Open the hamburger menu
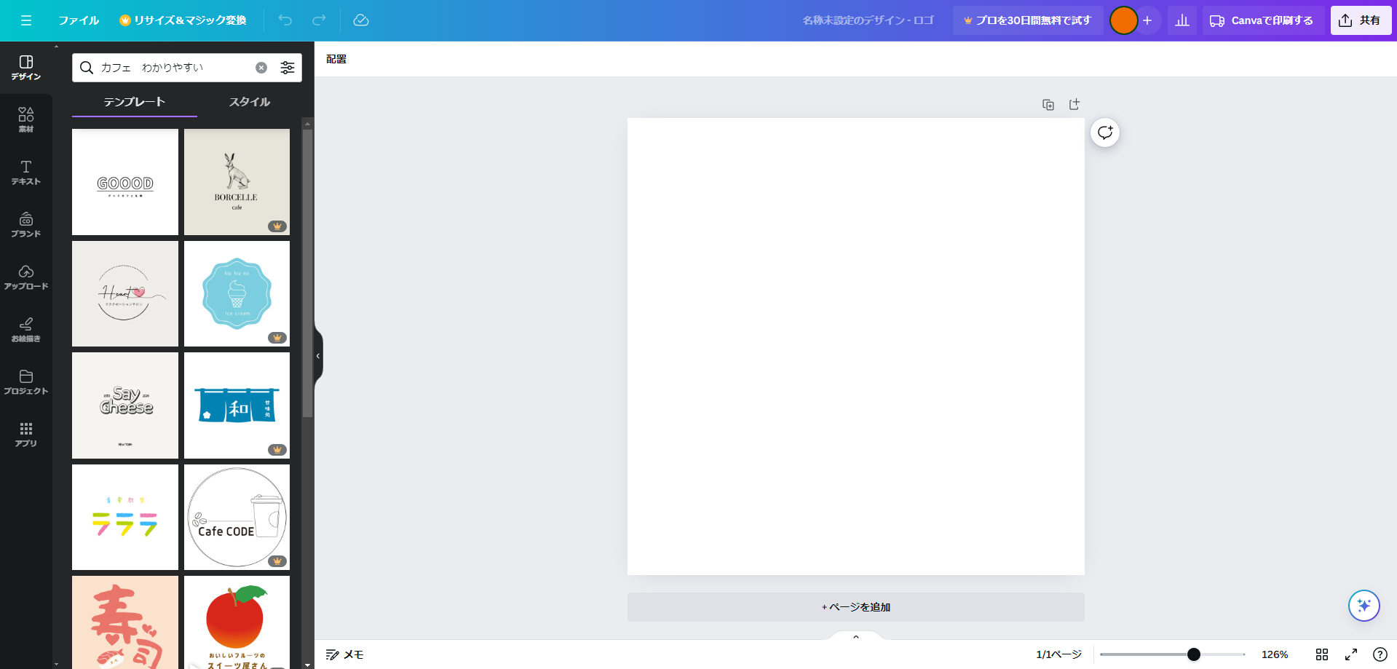Image resolution: width=1397 pixels, height=669 pixels. click(25, 20)
